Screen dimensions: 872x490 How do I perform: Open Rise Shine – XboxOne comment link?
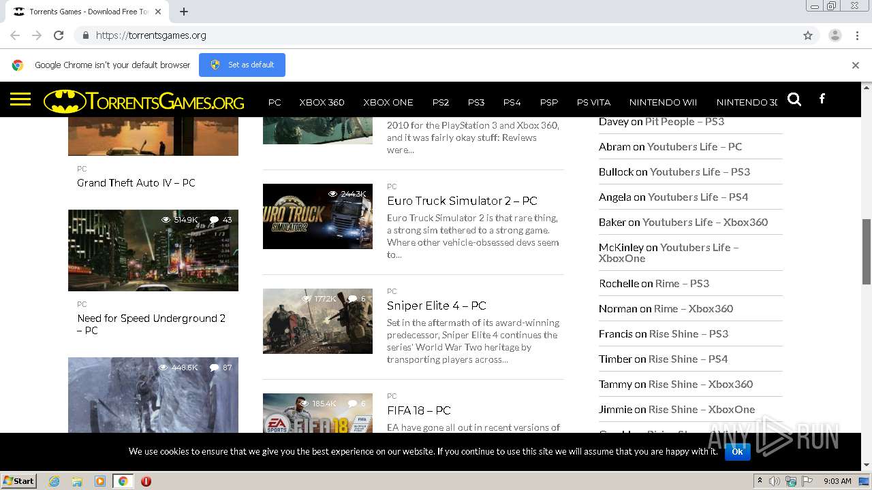(702, 409)
